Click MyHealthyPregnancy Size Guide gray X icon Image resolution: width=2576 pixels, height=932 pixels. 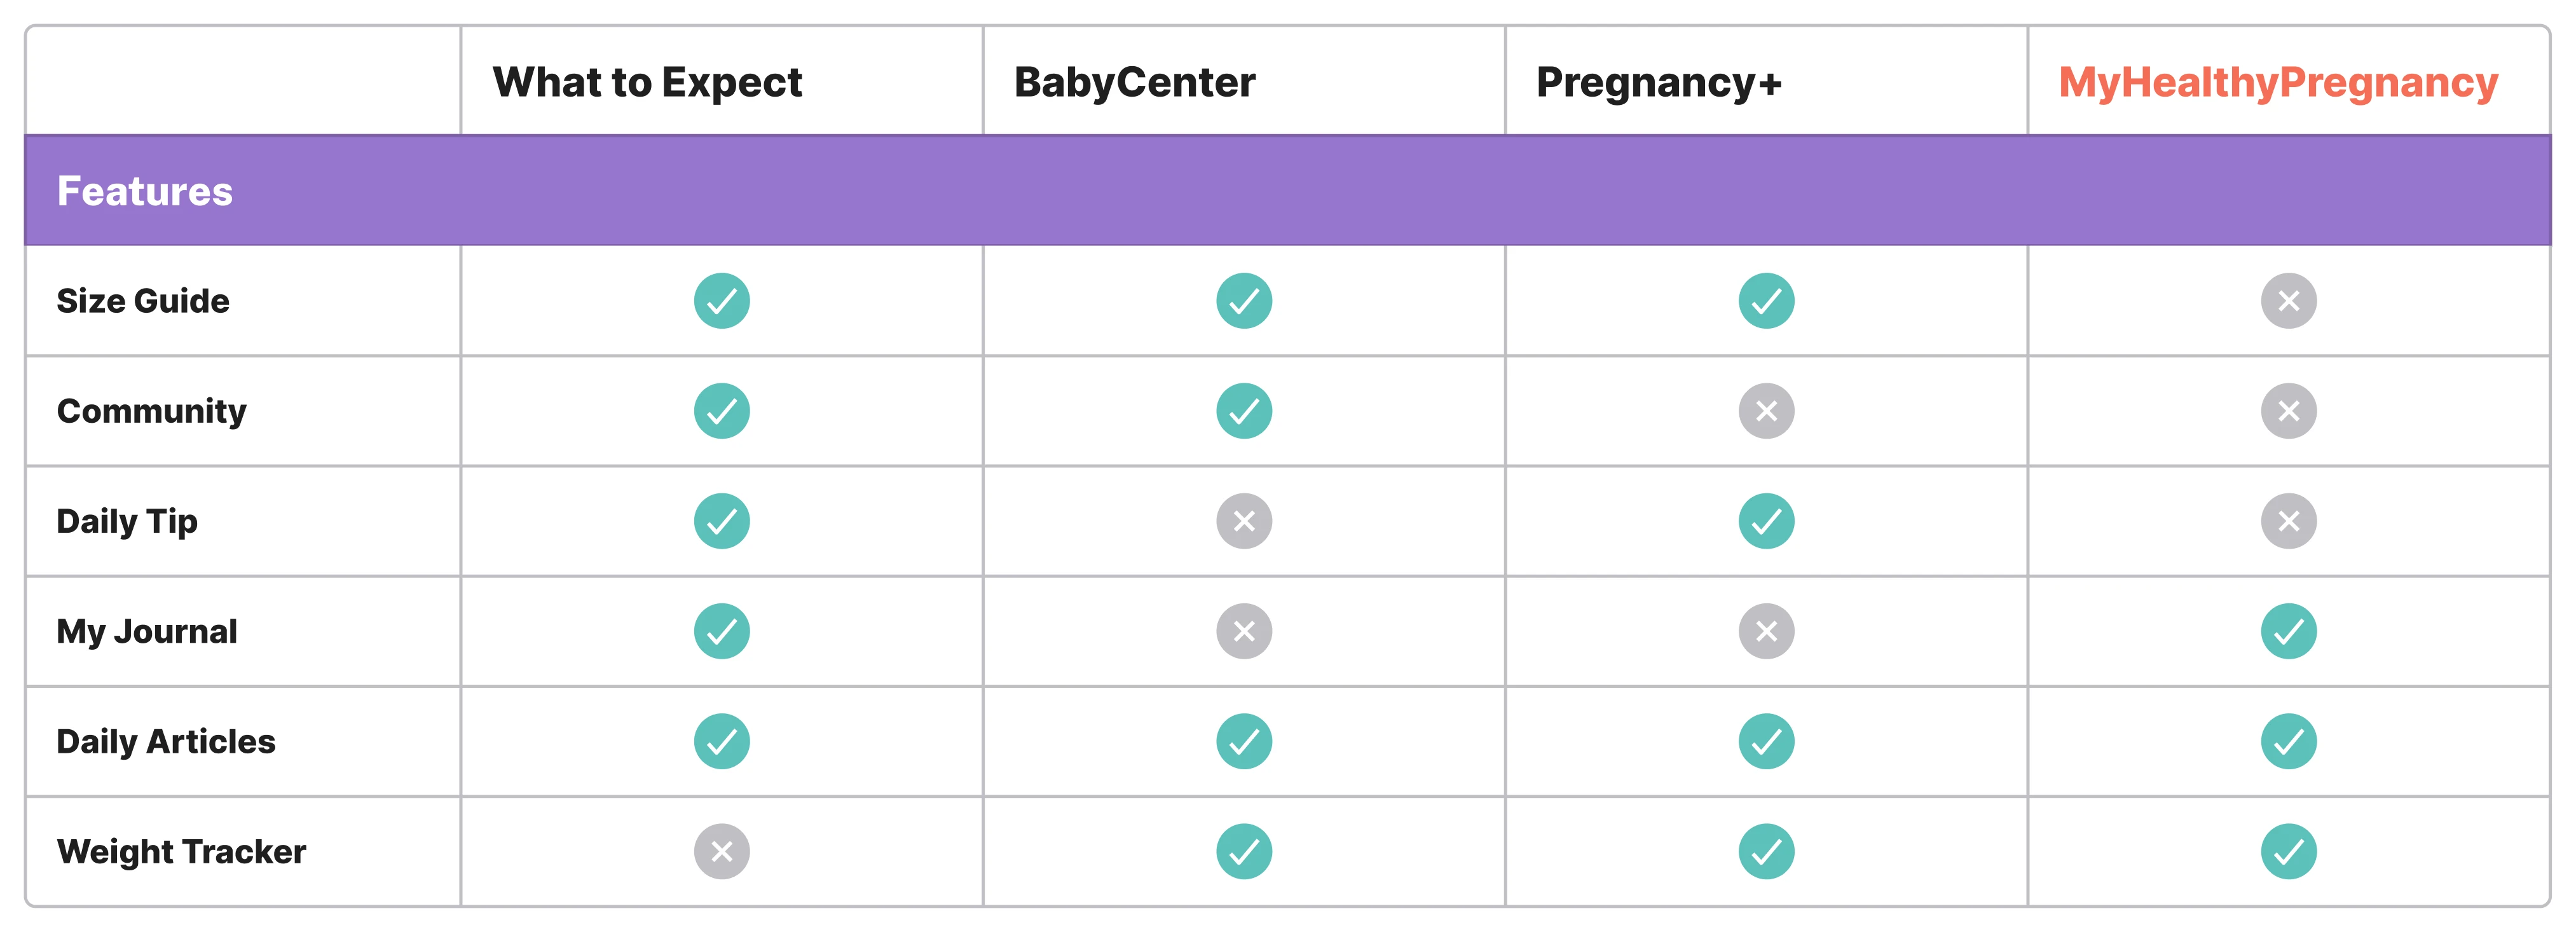point(2288,301)
